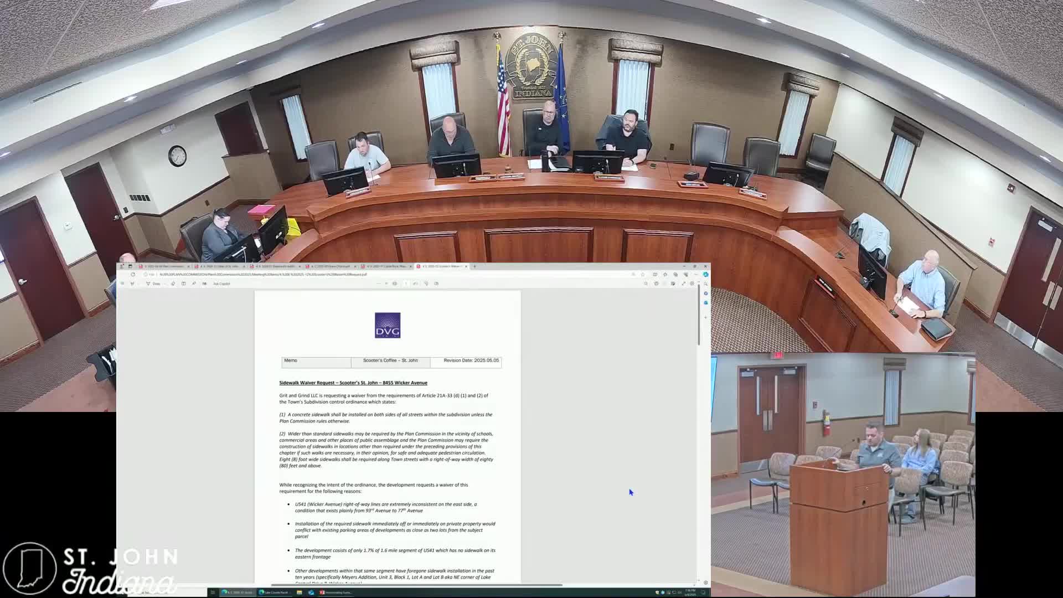Enable Read aloud in PDF toolbar
1063x598 pixels.
point(194,283)
